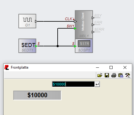Image resolution: width=134 pixels, height=115 pixels.
Task: Select the $DSP1 string display block
Action: tap(84, 46)
